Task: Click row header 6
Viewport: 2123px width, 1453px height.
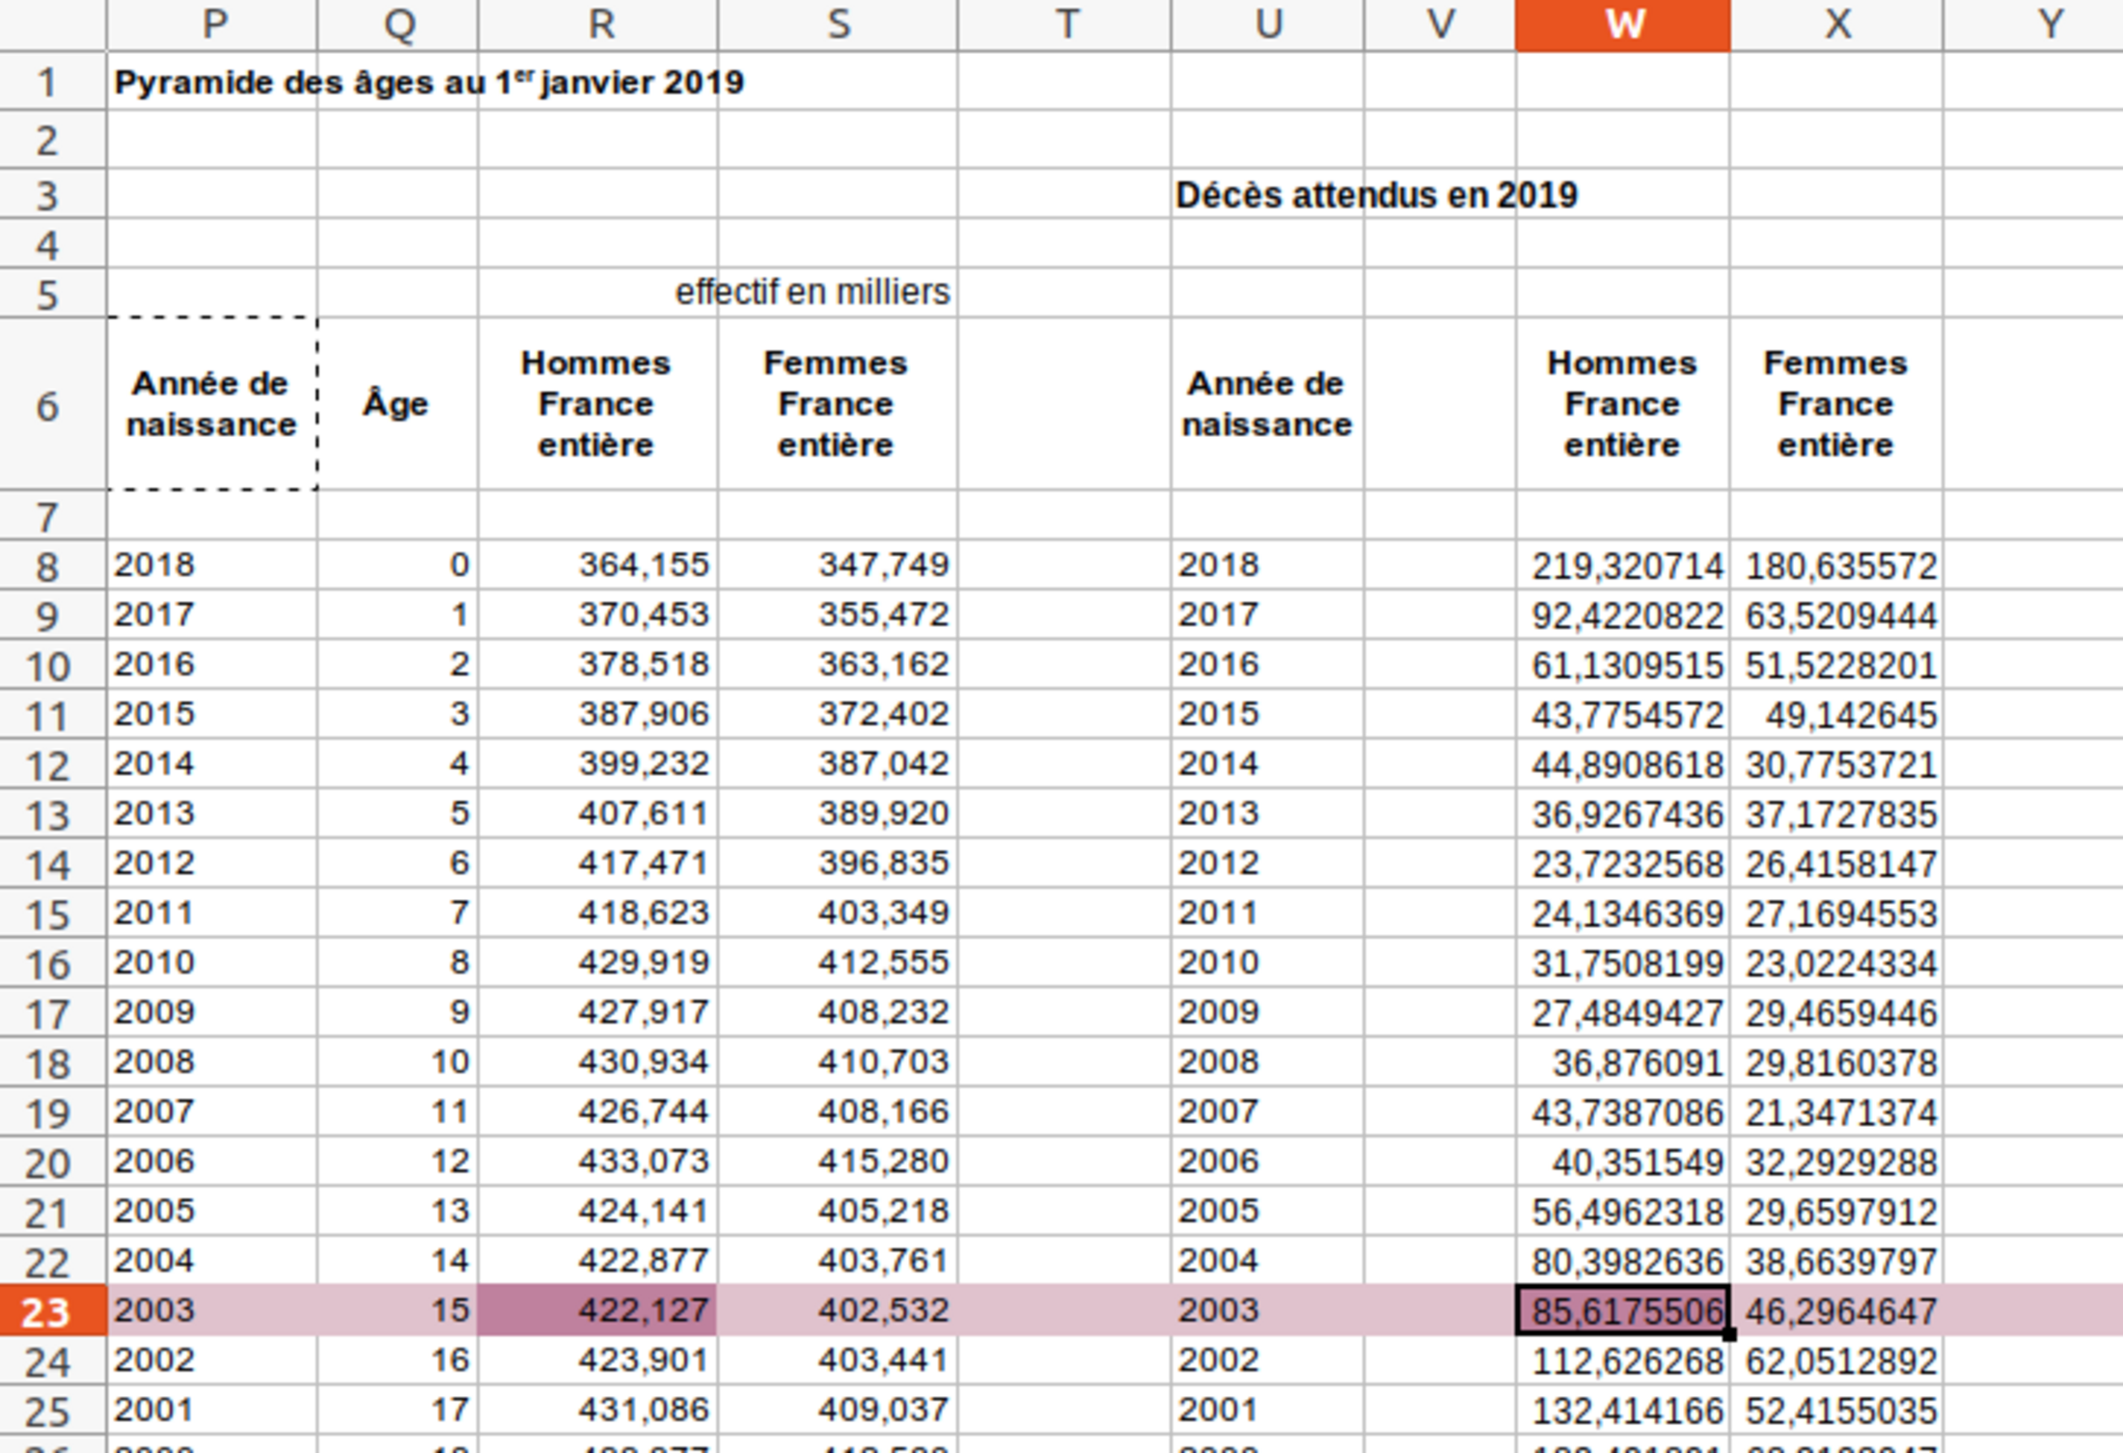Action: click(48, 405)
